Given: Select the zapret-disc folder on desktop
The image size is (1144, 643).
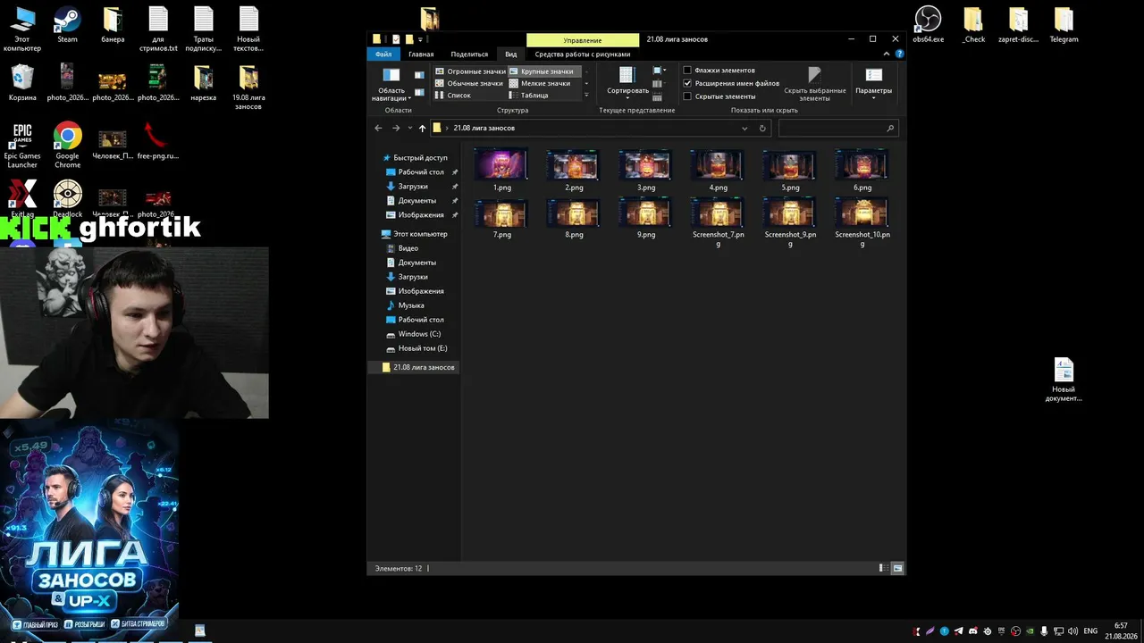Looking at the screenshot, I should click(x=1019, y=25).
